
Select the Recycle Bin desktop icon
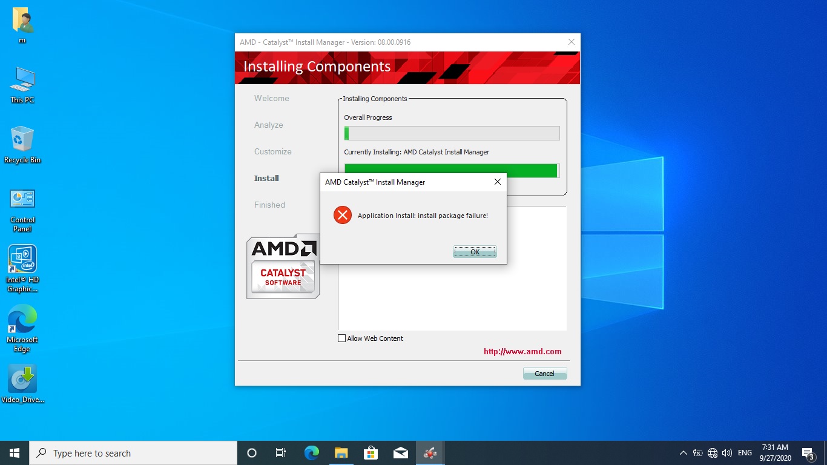tap(22, 145)
